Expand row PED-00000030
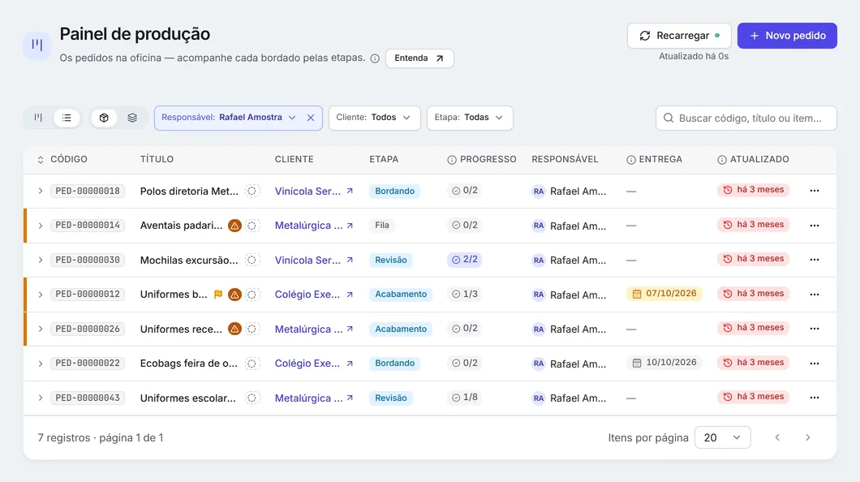860x482 pixels. pyautogui.click(x=40, y=260)
